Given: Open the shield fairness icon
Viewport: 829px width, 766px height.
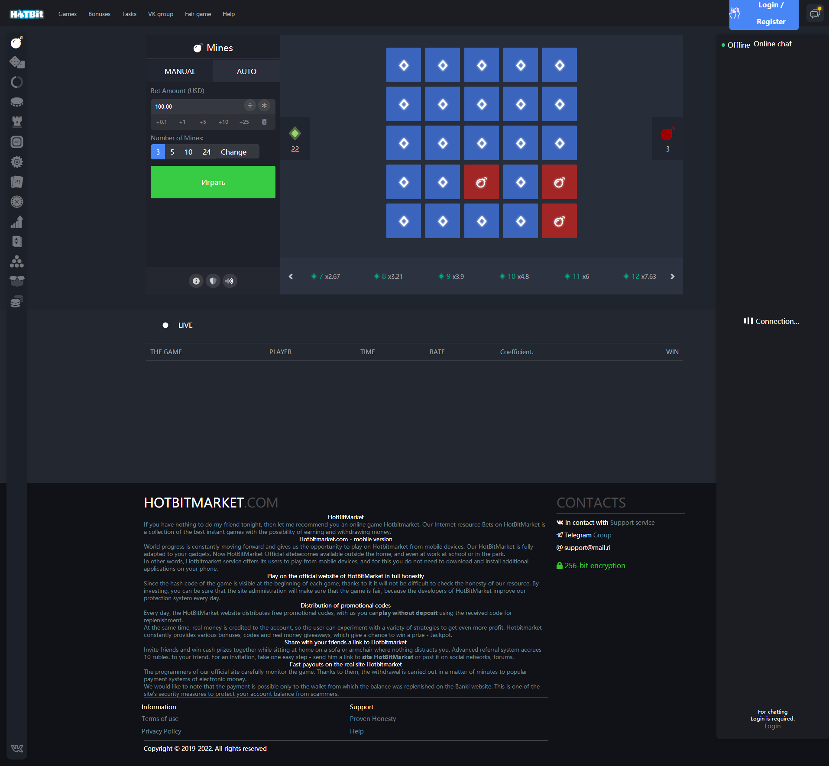Looking at the screenshot, I should coord(213,281).
